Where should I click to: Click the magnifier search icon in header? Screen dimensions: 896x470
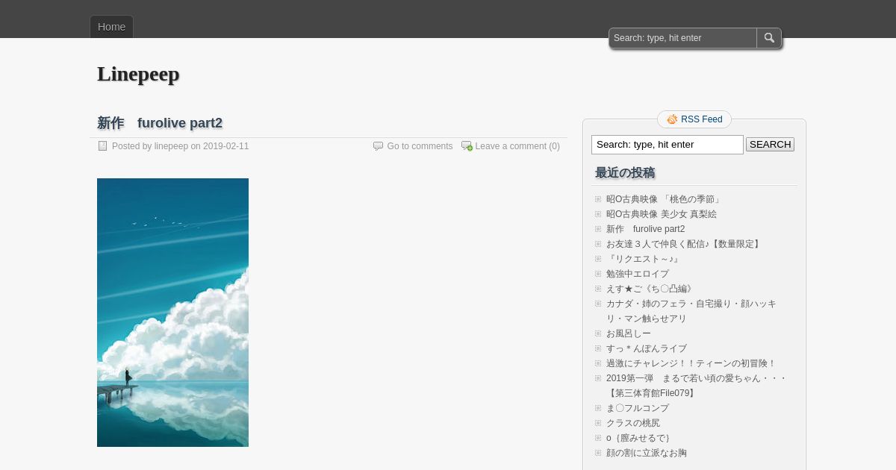pos(769,38)
